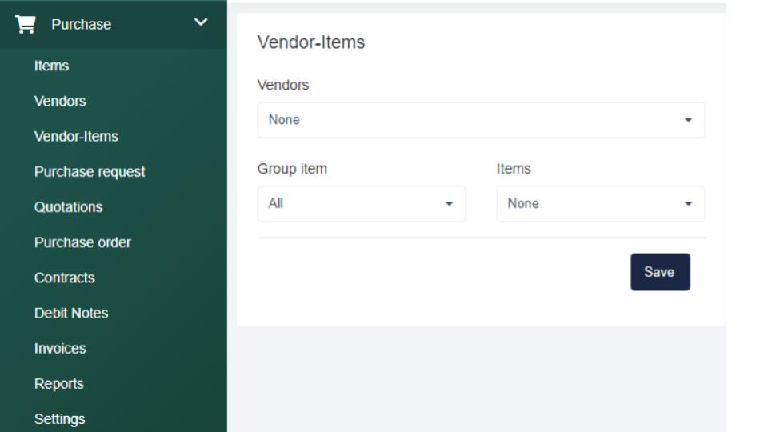
Task: Expand the Items dropdown on the form
Action: pos(598,204)
